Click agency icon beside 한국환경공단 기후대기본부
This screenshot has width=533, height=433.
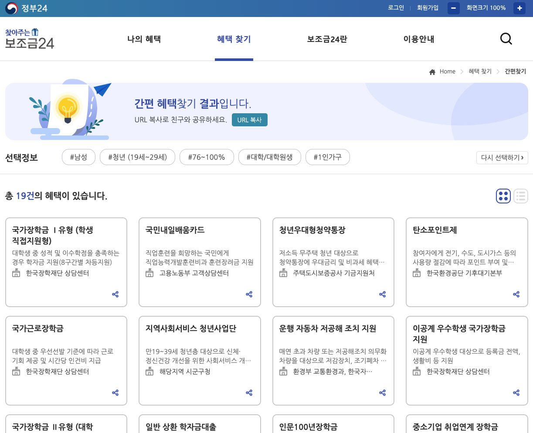(417, 273)
